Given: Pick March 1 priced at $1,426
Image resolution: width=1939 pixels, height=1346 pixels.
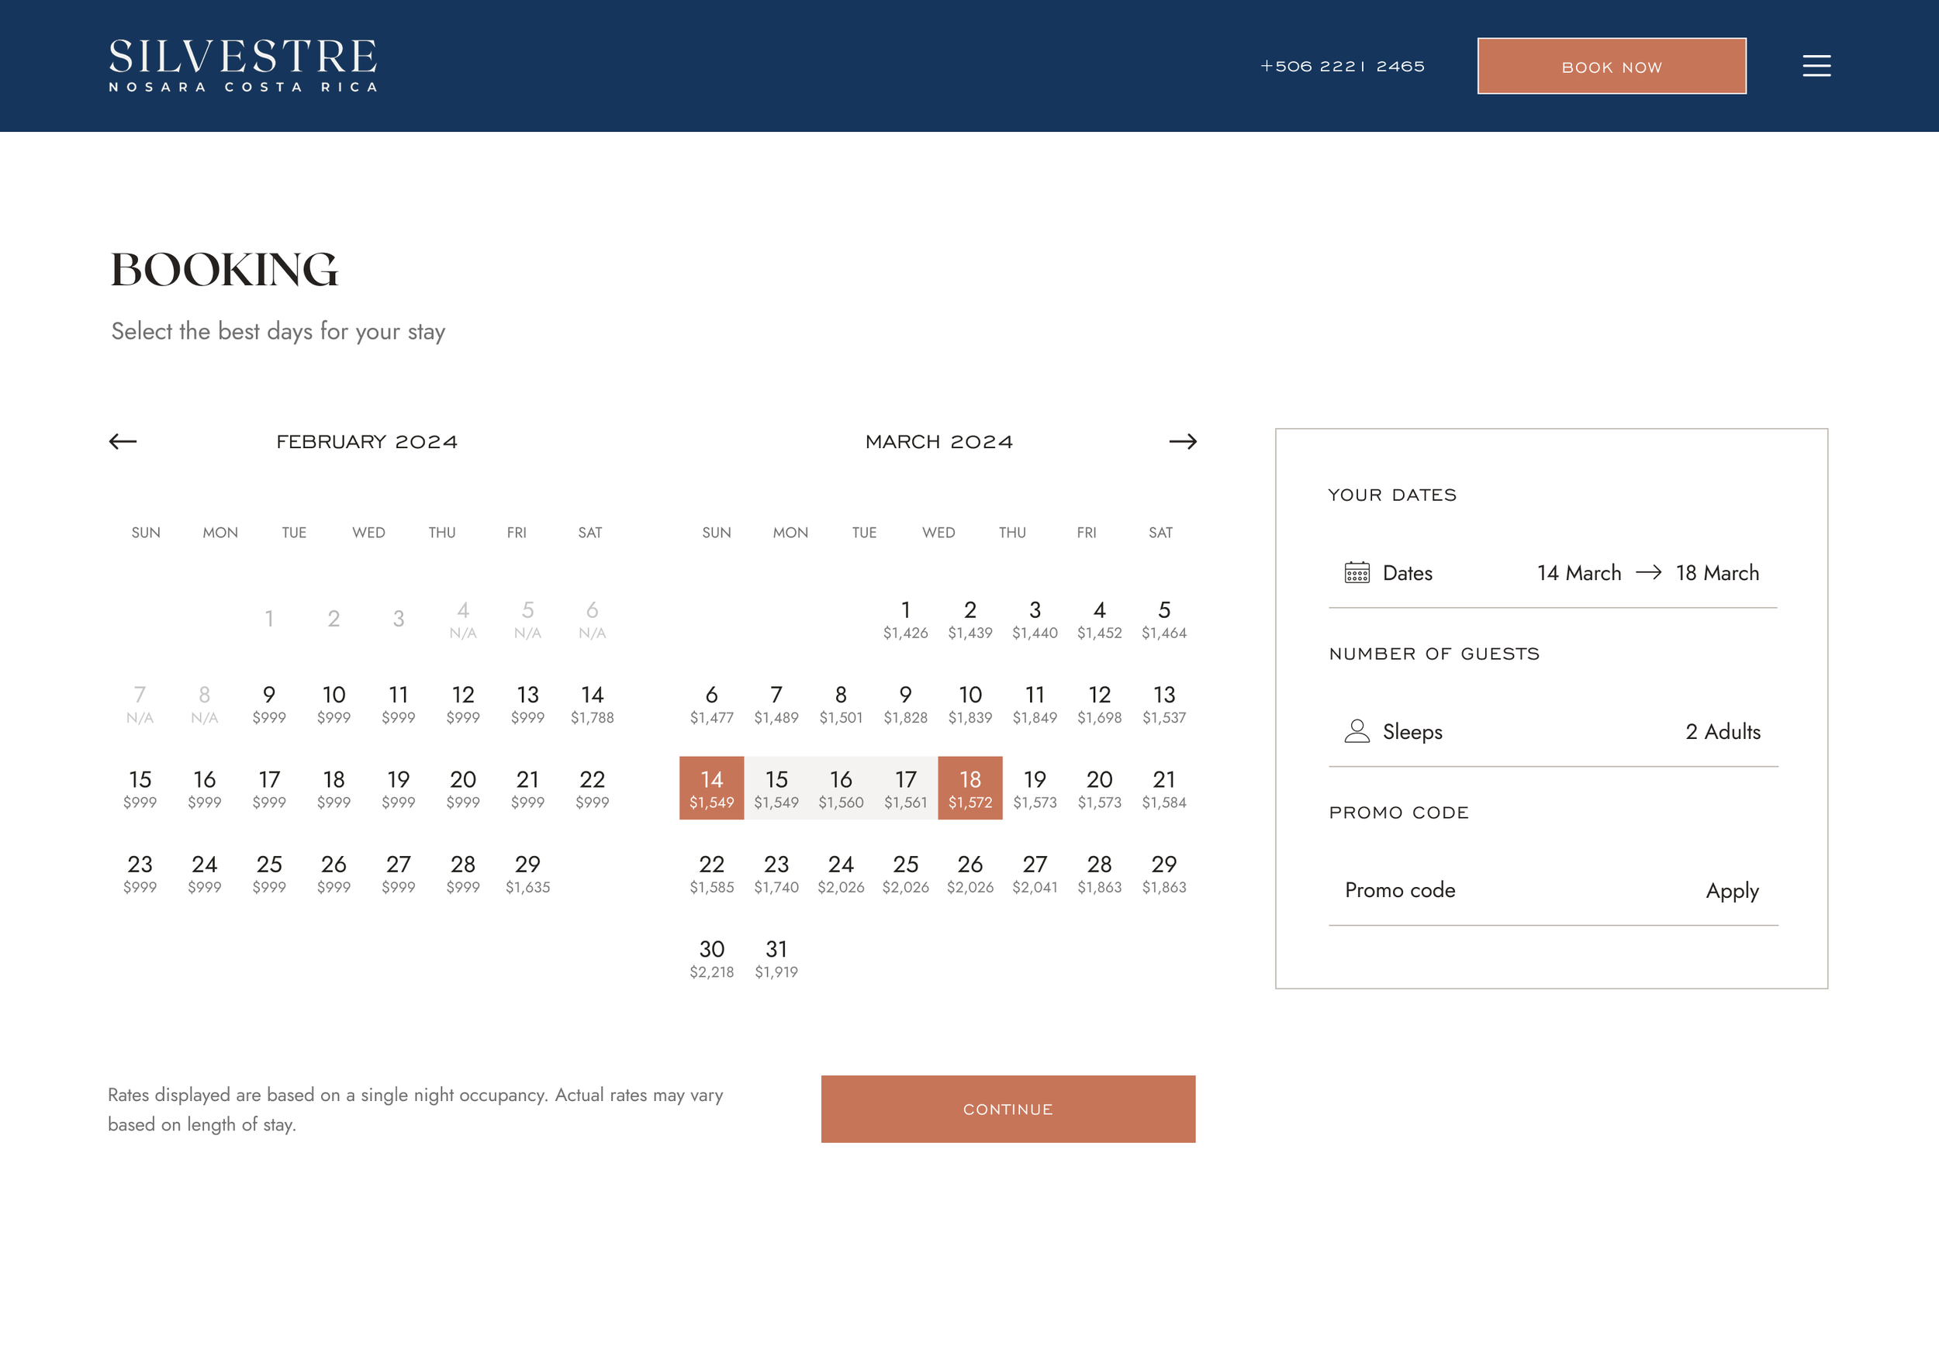Looking at the screenshot, I should [905, 618].
